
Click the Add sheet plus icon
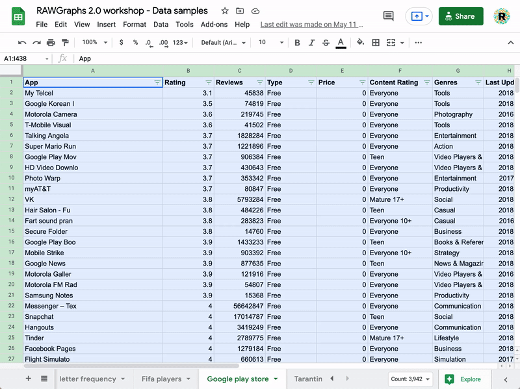pyautogui.click(x=28, y=379)
